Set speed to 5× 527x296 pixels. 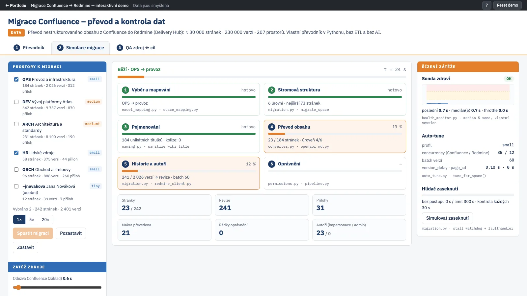pyautogui.click(x=32, y=219)
